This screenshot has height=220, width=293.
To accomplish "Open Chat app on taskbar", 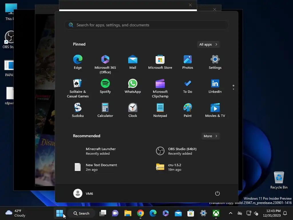I will (115, 213).
